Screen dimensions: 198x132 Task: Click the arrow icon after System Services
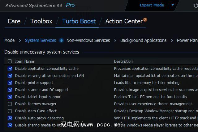[62, 40]
